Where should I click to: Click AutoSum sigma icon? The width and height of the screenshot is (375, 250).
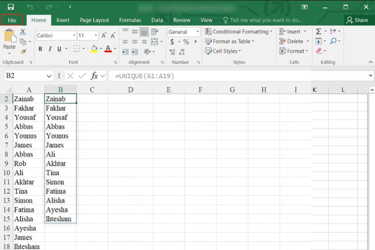tap(318, 31)
